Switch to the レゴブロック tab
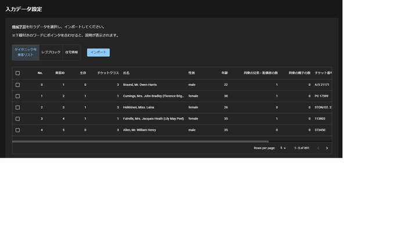Screen dimensions: 418x235 coord(51,52)
